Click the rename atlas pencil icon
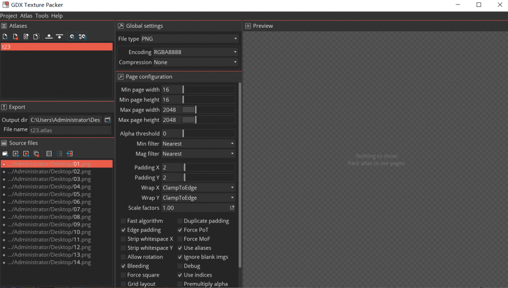This screenshot has width=508, height=288. [26, 37]
